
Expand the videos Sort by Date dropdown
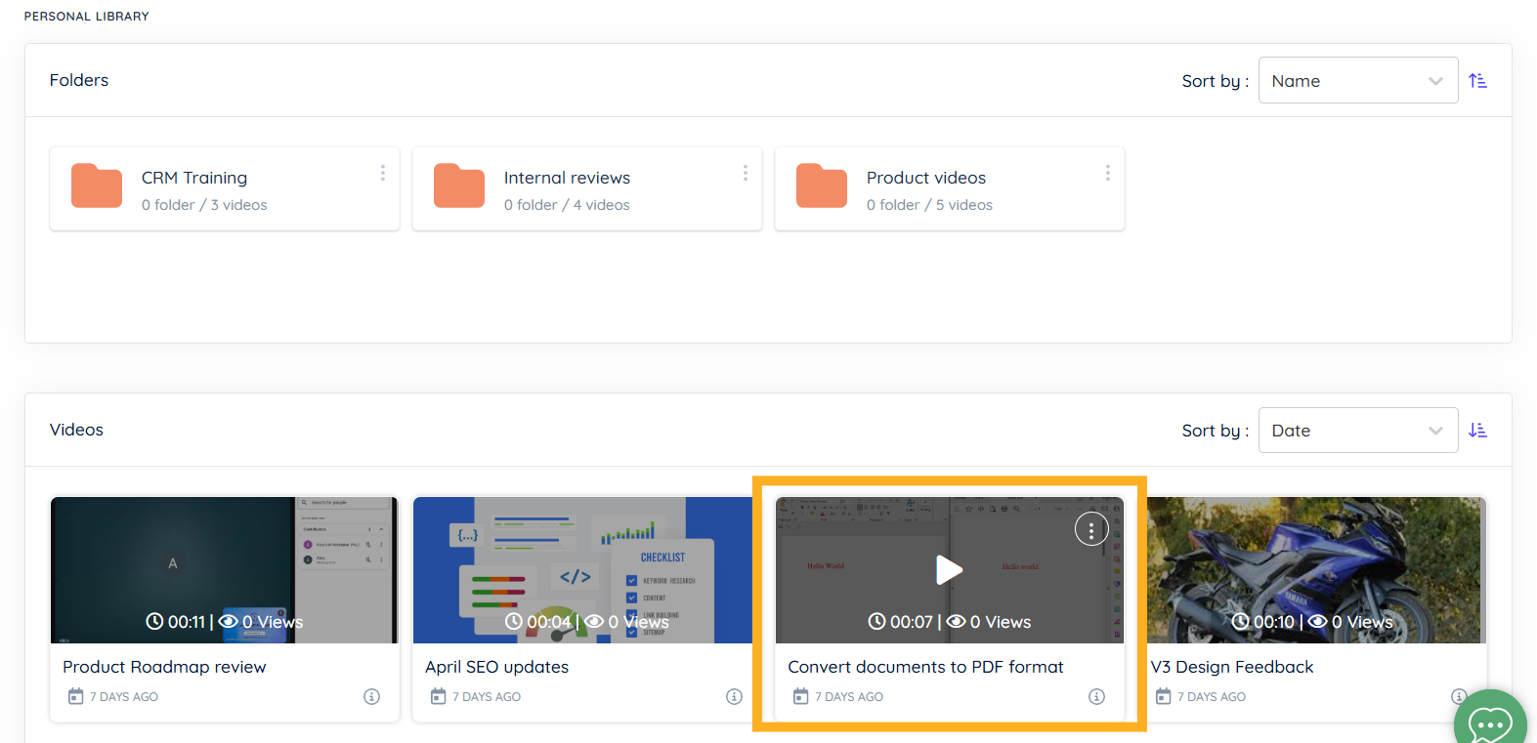point(1357,431)
